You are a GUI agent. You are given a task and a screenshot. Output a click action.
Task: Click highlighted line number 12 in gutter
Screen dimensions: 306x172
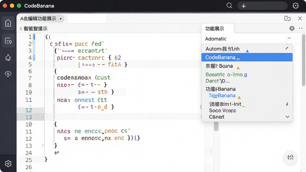[29, 110]
